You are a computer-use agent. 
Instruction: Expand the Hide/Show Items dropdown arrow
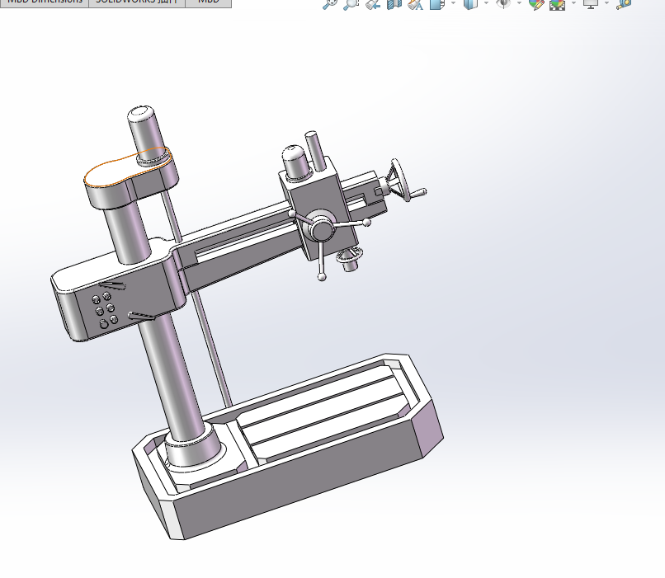[519, 3]
